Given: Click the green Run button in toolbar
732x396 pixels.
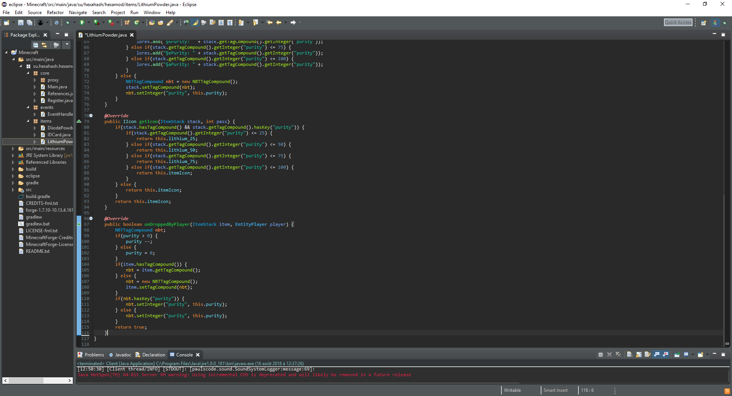Looking at the screenshot, I should [82, 22].
